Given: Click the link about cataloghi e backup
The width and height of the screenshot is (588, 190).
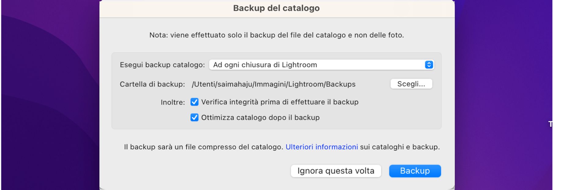Looking at the screenshot, I should pos(322,147).
